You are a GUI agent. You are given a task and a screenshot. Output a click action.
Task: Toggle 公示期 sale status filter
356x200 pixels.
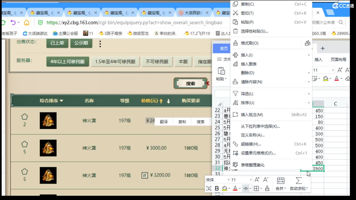click(81, 43)
